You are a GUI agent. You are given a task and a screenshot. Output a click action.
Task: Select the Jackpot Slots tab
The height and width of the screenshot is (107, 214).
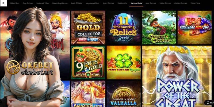[136, 3]
